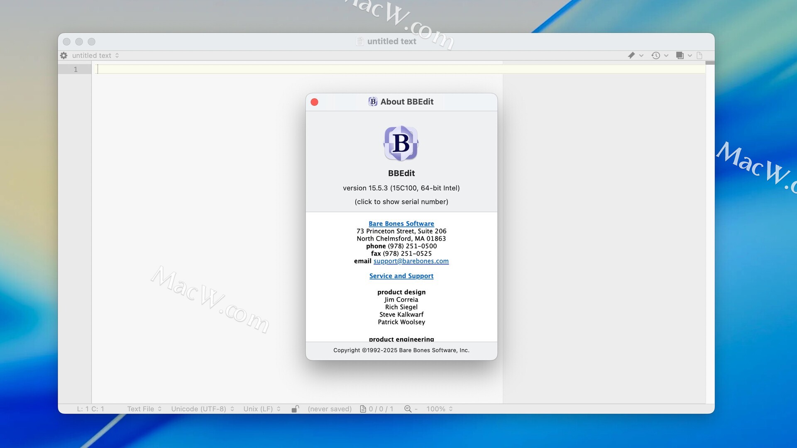Screen dimensions: 797x448
Task: Click the untitled text window title
Action: click(x=391, y=41)
